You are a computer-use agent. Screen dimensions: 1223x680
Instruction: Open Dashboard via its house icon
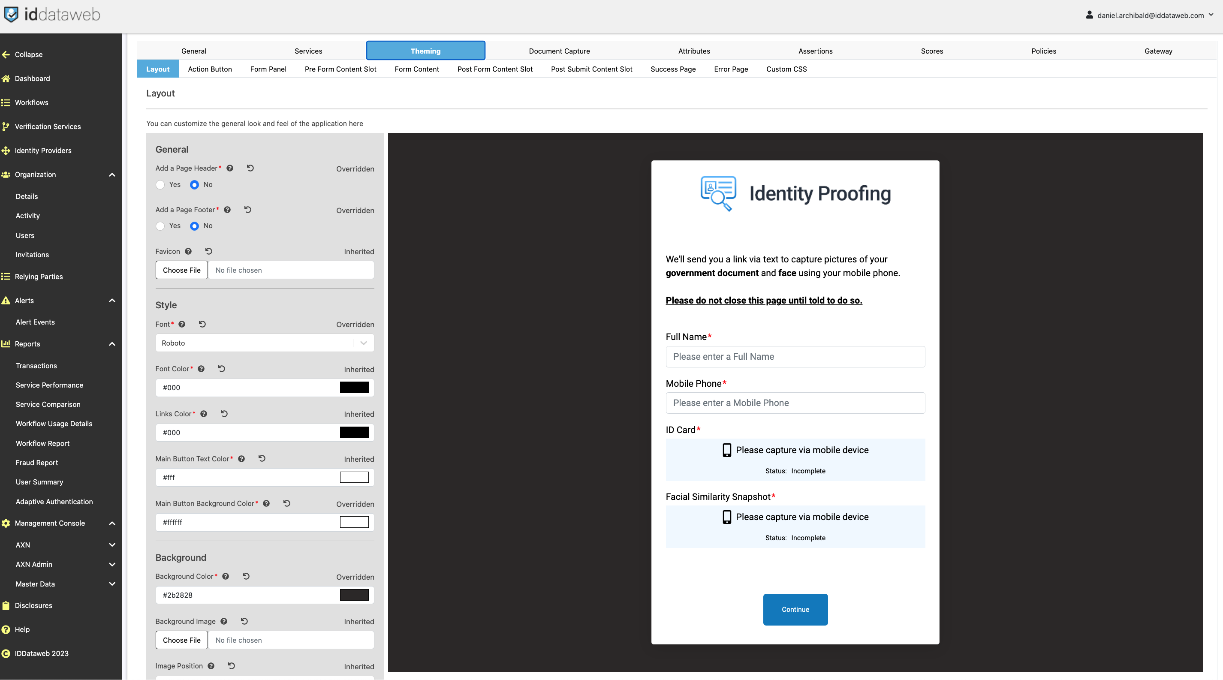tap(6, 79)
